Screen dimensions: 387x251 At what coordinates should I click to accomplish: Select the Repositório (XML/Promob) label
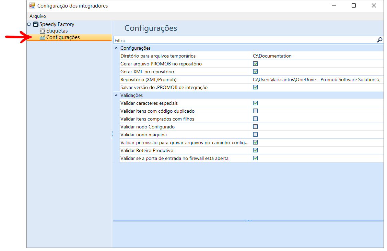tap(148, 79)
